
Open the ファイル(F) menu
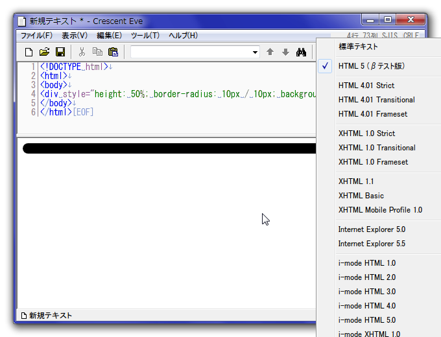pyautogui.click(x=36, y=36)
